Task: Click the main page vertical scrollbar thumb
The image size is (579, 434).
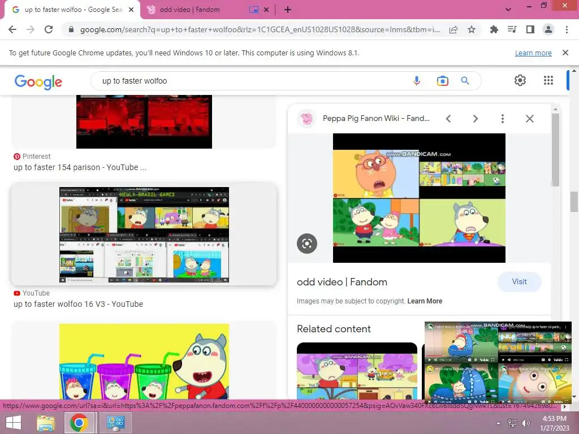Action: pyautogui.click(x=574, y=202)
